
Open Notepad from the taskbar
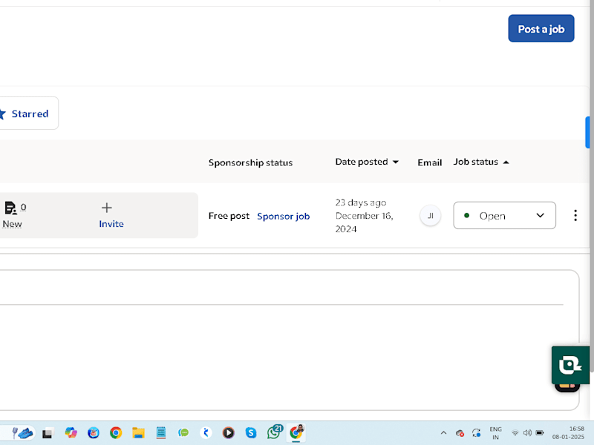coord(161,432)
